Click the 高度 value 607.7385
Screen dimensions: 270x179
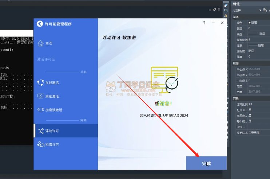254,86
